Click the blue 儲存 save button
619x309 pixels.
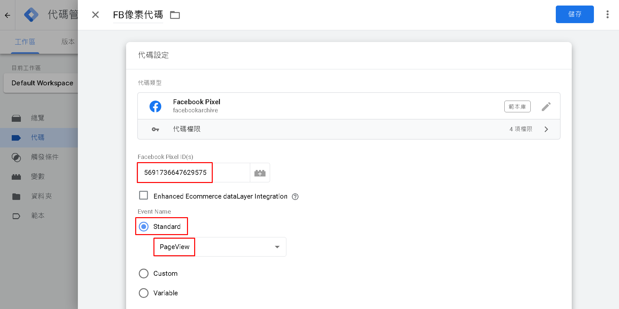click(575, 14)
